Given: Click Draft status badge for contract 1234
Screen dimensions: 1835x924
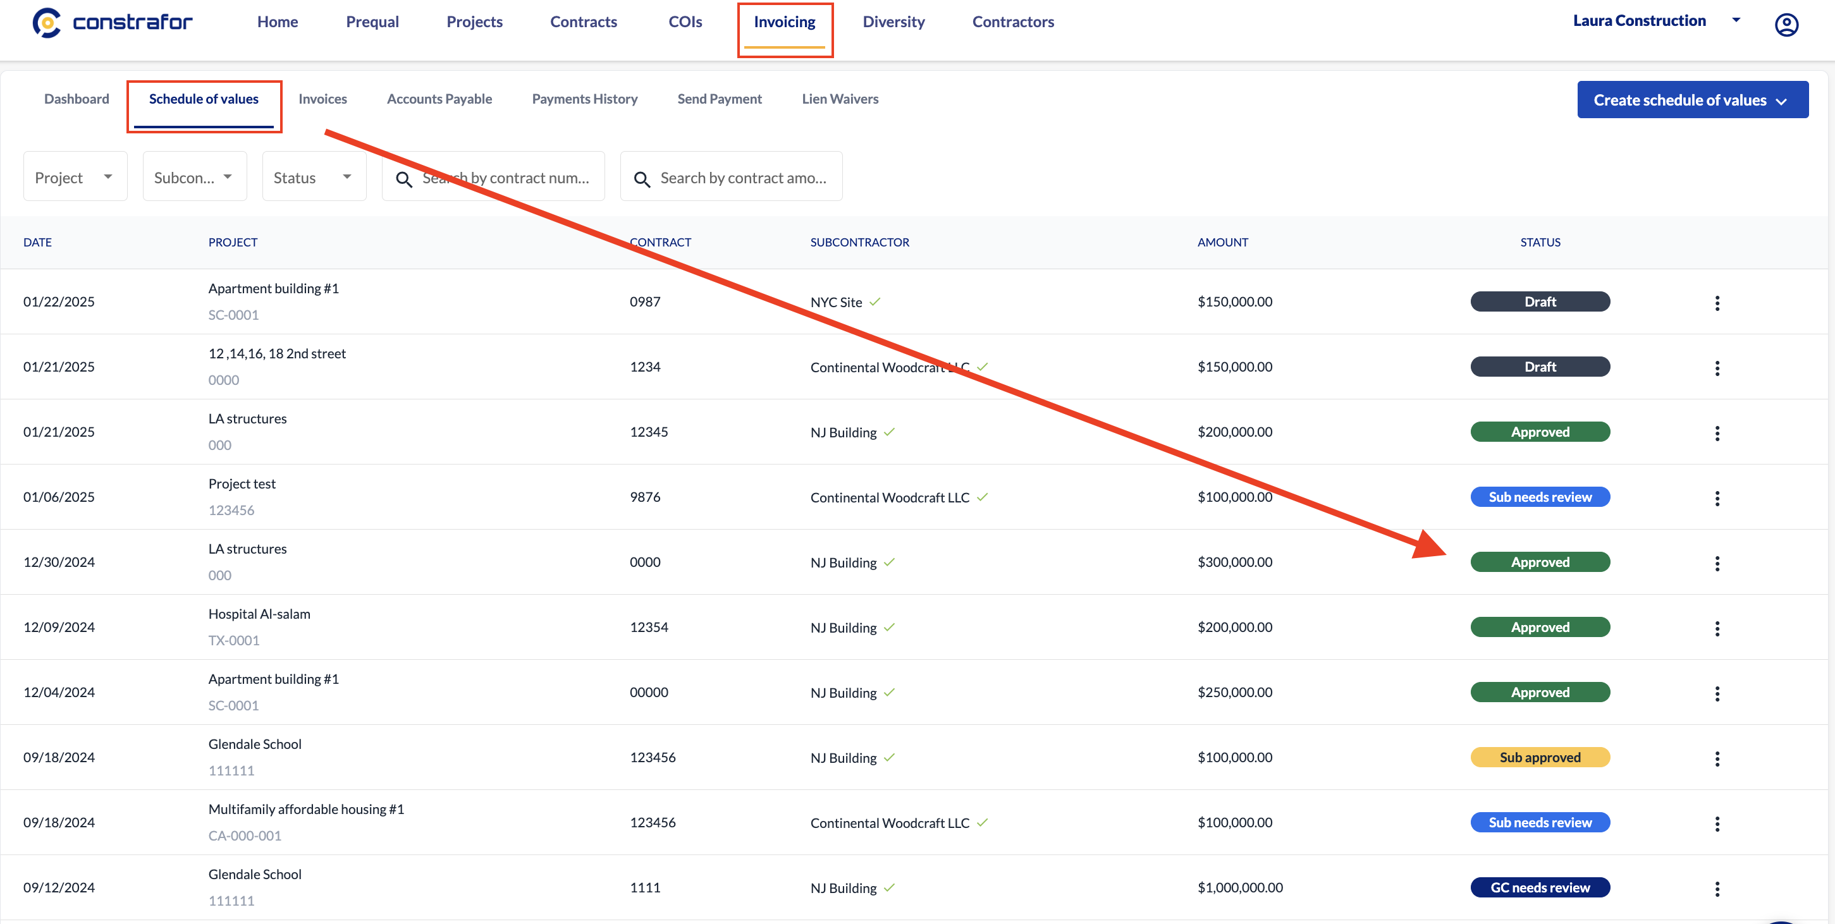Looking at the screenshot, I should pyautogui.click(x=1540, y=367).
